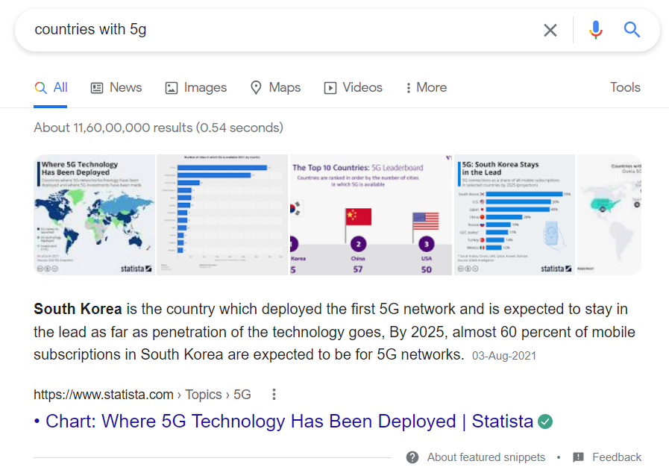Click the '03-Aug-2021' snippet date

tap(504, 356)
